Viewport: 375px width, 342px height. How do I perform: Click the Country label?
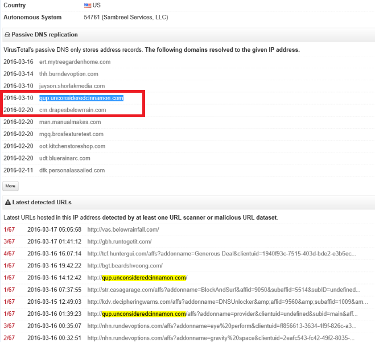pos(15,5)
